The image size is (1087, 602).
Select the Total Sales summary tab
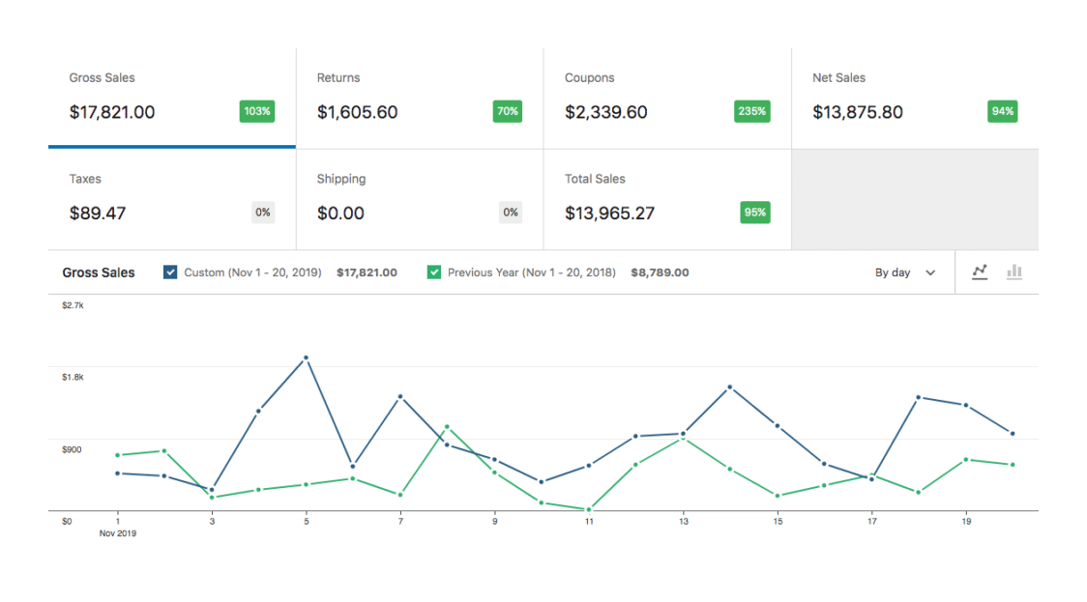coord(666,199)
